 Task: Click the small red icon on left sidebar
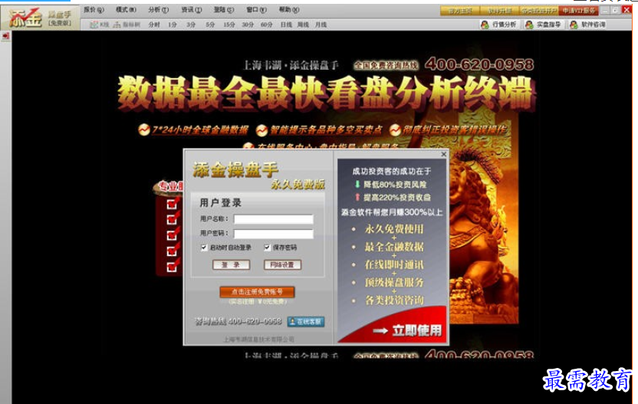click(x=5, y=36)
